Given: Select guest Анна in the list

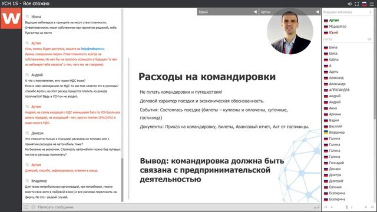Looking at the screenshot, I should click(333, 108).
